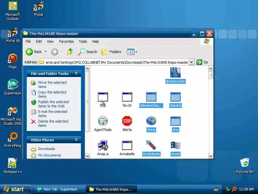Image resolution: width=258 pixels, height=194 pixels.
Task: Select the Alerta stop sign icon
Action: 127,121
